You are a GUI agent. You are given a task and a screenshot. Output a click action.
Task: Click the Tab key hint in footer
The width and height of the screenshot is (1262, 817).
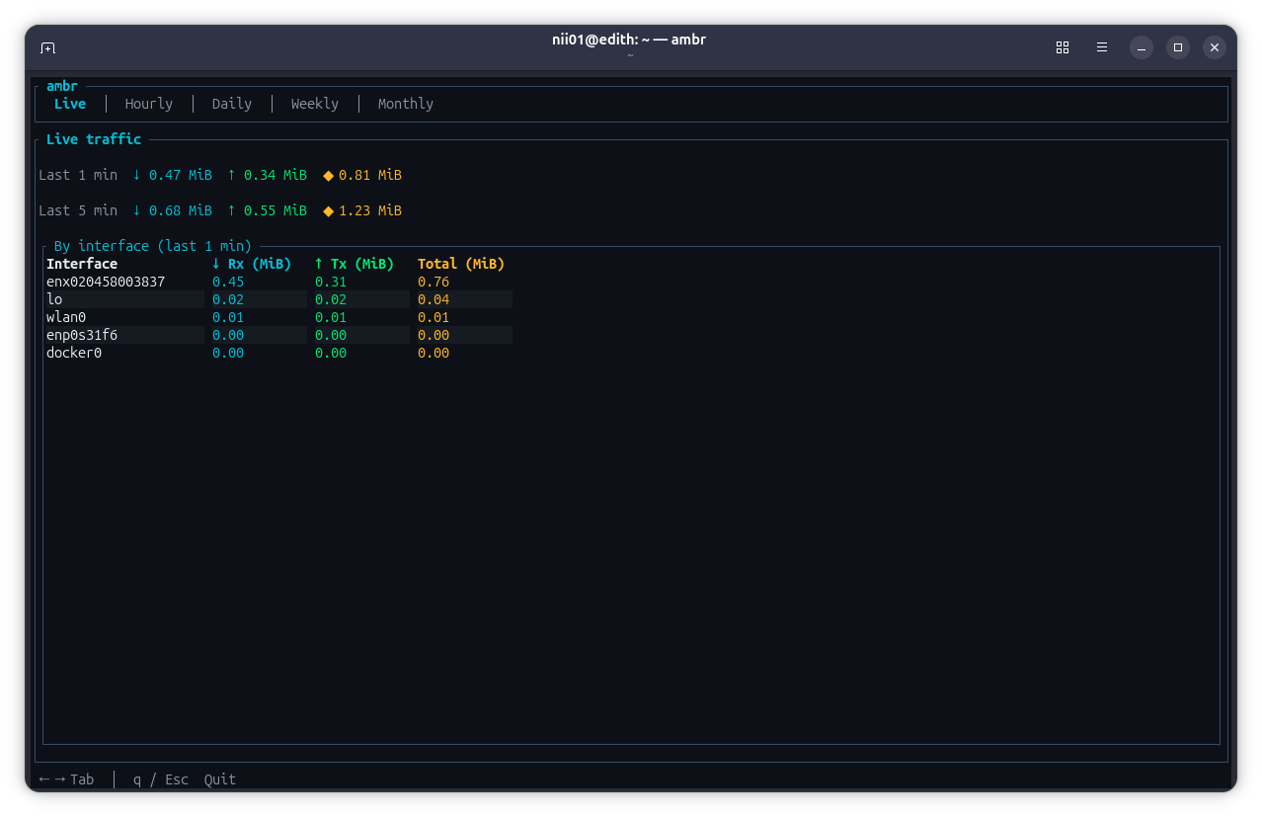coord(66,779)
